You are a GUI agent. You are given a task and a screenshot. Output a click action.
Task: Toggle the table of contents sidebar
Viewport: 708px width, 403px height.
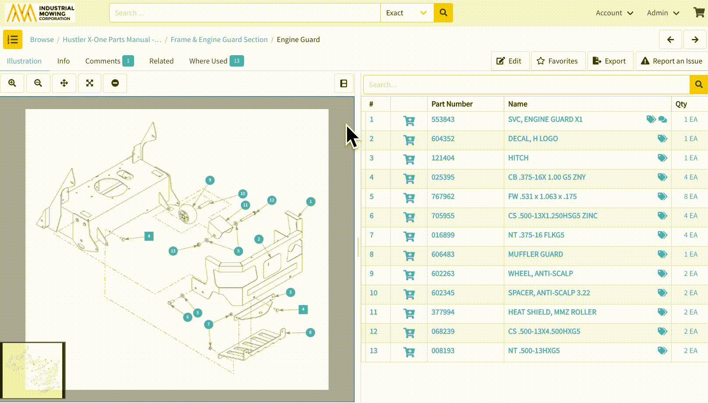[13, 40]
